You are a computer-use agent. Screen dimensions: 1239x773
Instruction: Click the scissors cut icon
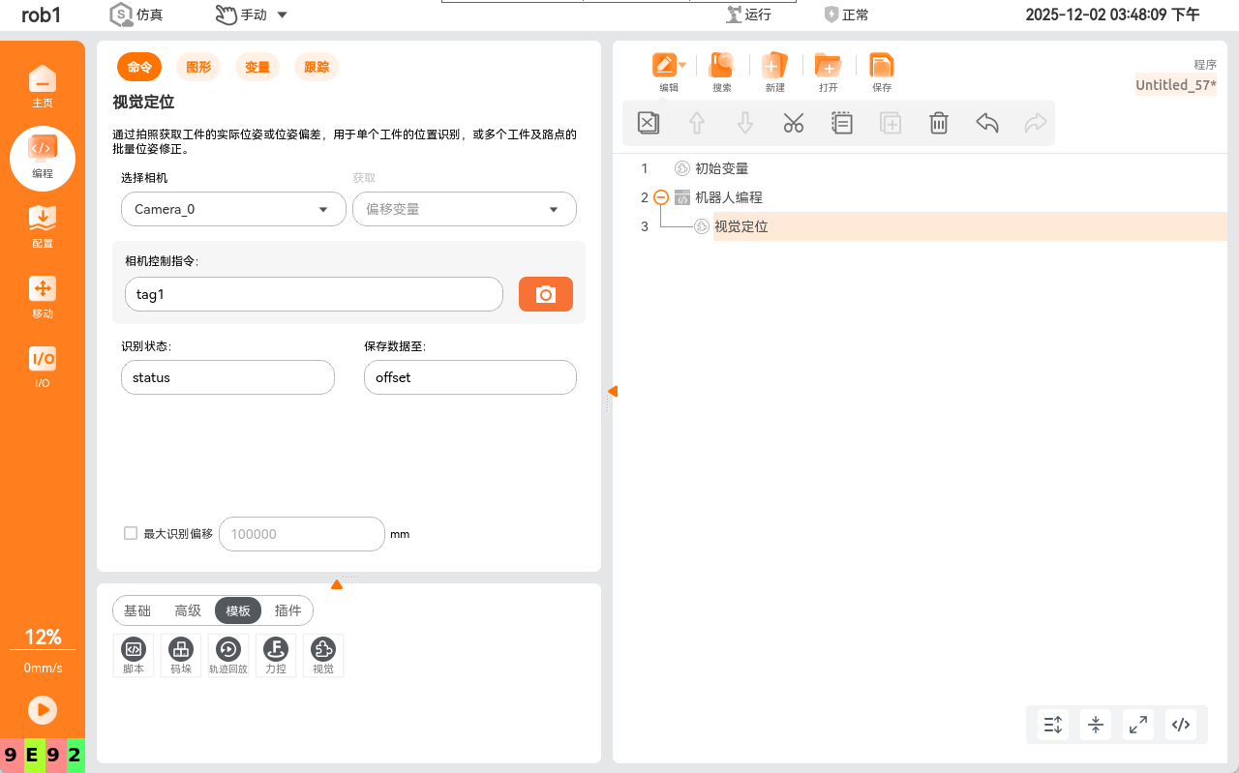pyautogui.click(x=794, y=123)
